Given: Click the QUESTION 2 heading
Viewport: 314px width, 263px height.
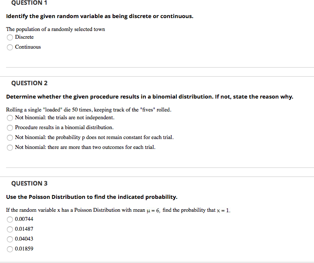Looking at the screenshot, I should click(29, 83).
